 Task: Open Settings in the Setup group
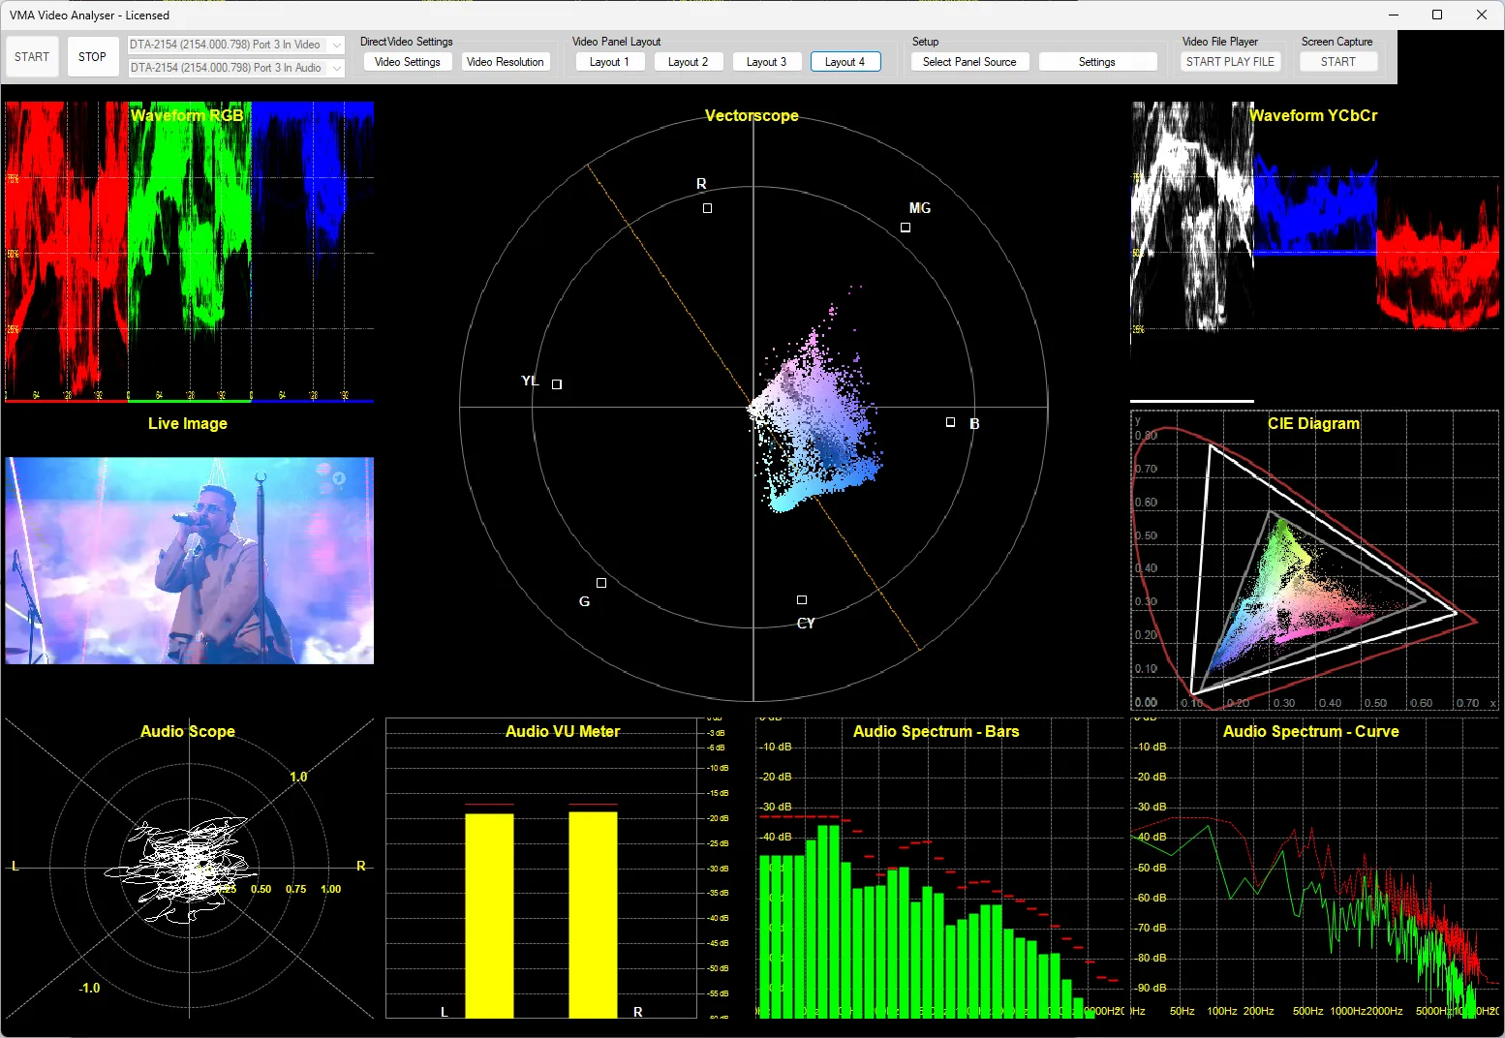click(x=1096, y=62)
